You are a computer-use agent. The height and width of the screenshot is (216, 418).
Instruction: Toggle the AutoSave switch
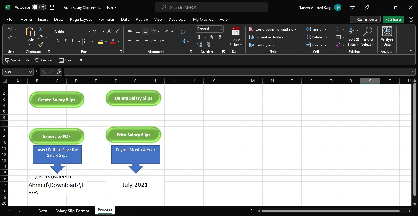(x=39, y=7)
